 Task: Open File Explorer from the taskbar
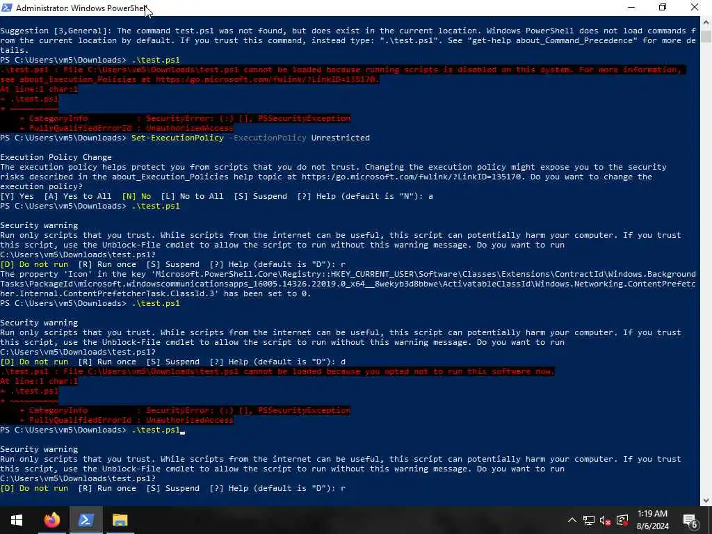pyautogui.click(x=120, y=520)
